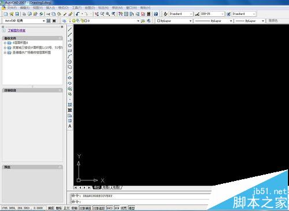Image resolution: width=289 pixels, height=211 pixels.
Task: Click the Help question mark icon
Action: pyautogui.click(x=155, y=14)
